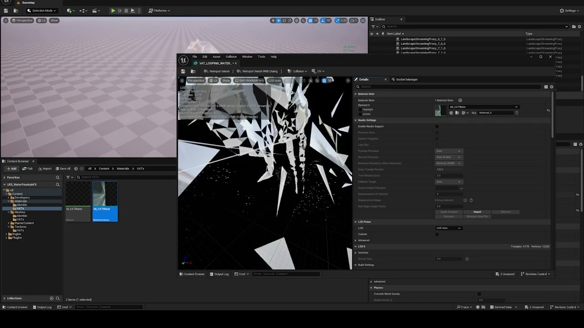Screen dimensions: 584x328
Task: Click Import in the Content Browser
Action: (45, 169)
